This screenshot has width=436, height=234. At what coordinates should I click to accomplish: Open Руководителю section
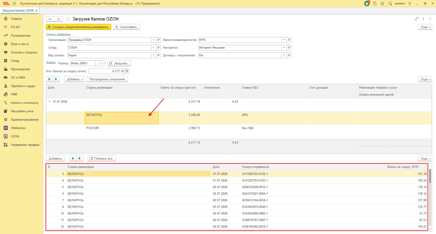[20, 36]
